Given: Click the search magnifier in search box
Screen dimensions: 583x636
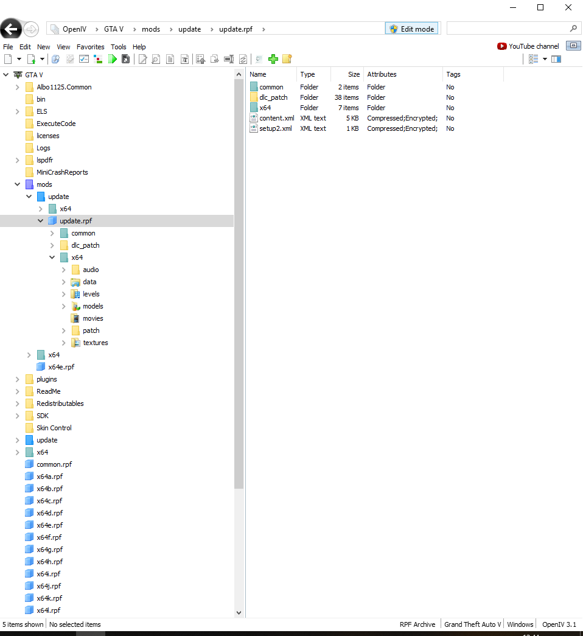Looking at the screenshot, I should pyautogui.click(x=573, y=29).
